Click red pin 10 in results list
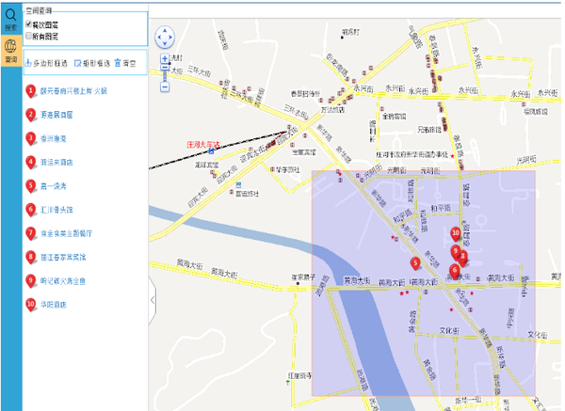 pos(31,305)
